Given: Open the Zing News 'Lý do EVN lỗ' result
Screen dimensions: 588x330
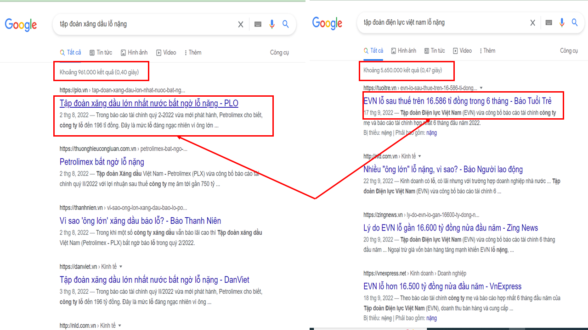Looking at the screenshot, I should click(450, 228).
